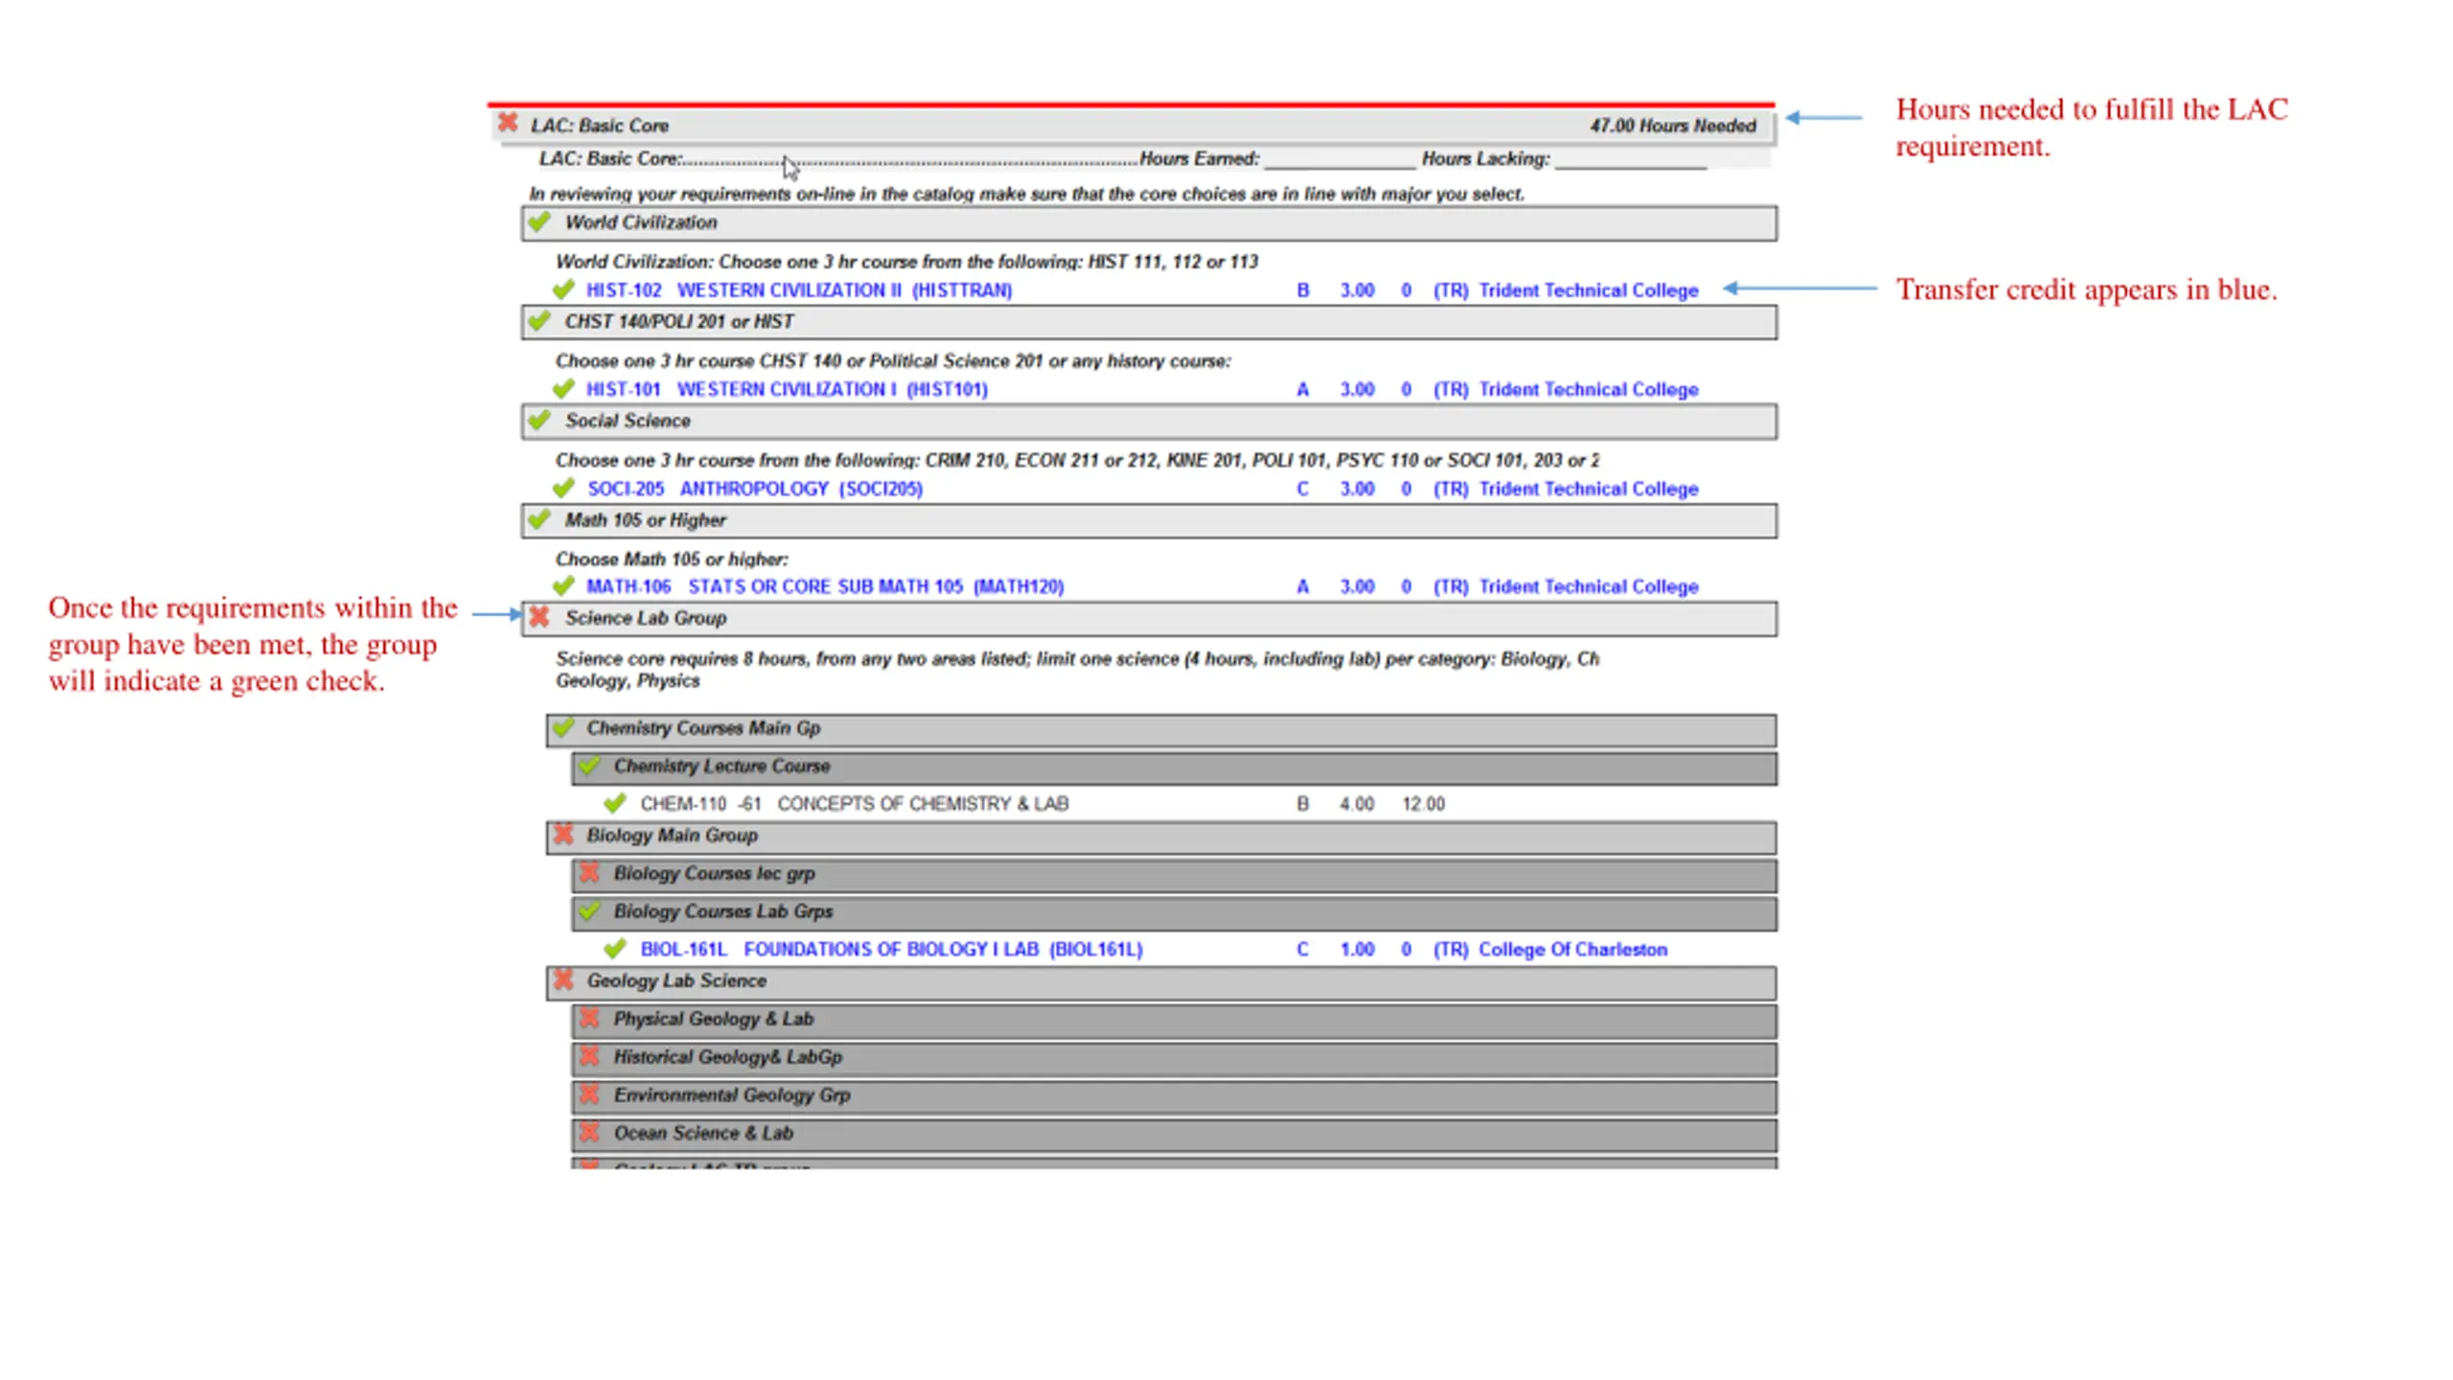Image resolution: width=2453 pixels, height=1380 pixels.
Task: Click the green check beside CHEM-110 course
Action: (615, 803)
